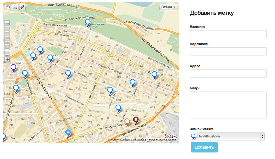Click the blue marker above building 10
275x159 pixels.
click(x=16, y=89)
